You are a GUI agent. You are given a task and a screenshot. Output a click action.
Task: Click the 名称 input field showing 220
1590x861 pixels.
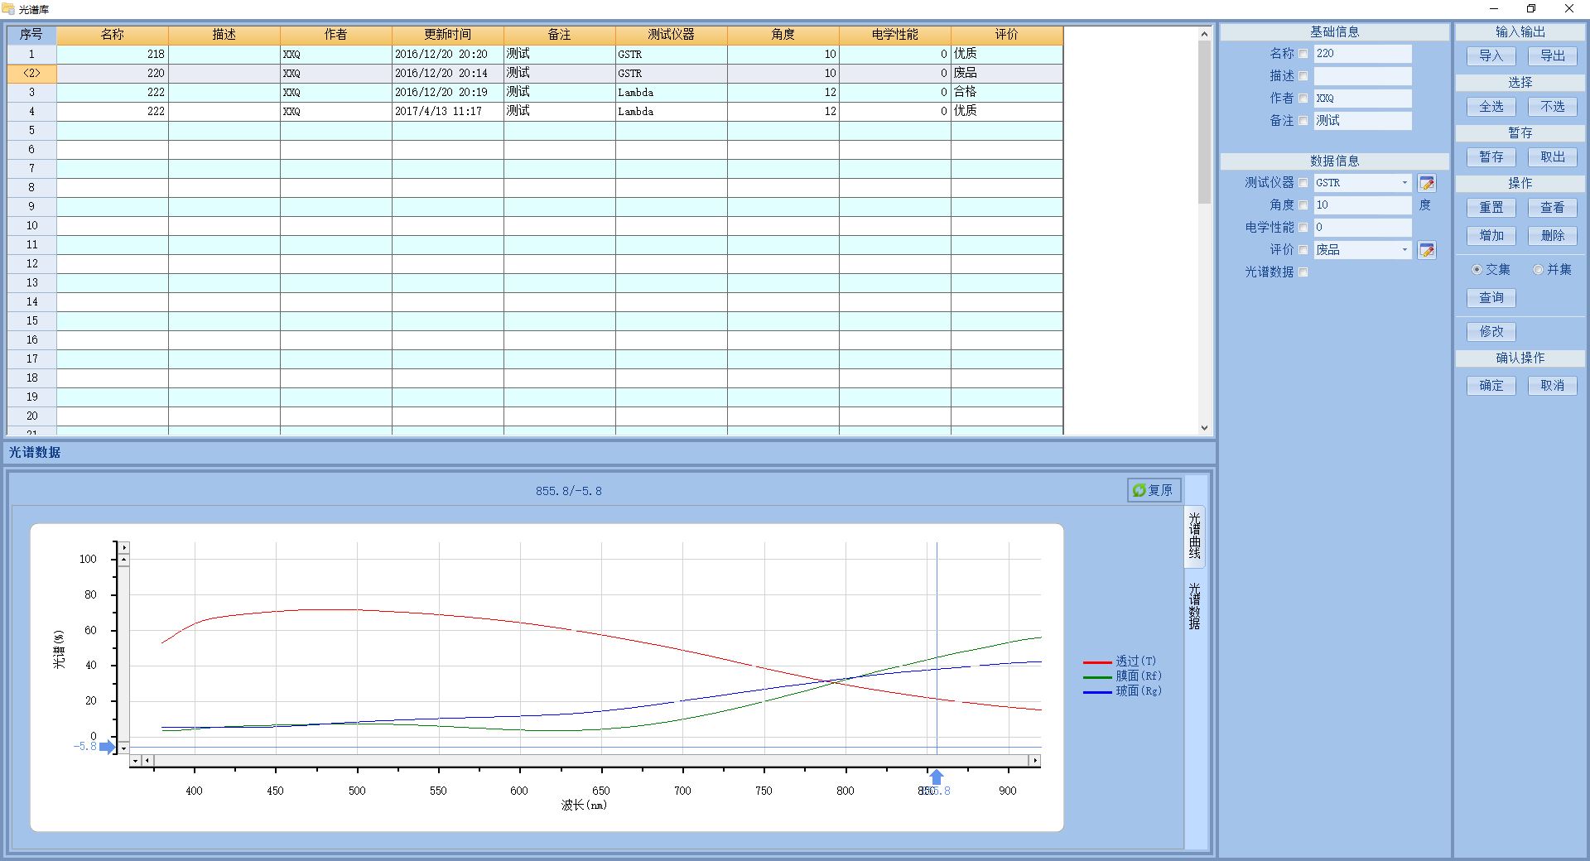pos(1362,54)
